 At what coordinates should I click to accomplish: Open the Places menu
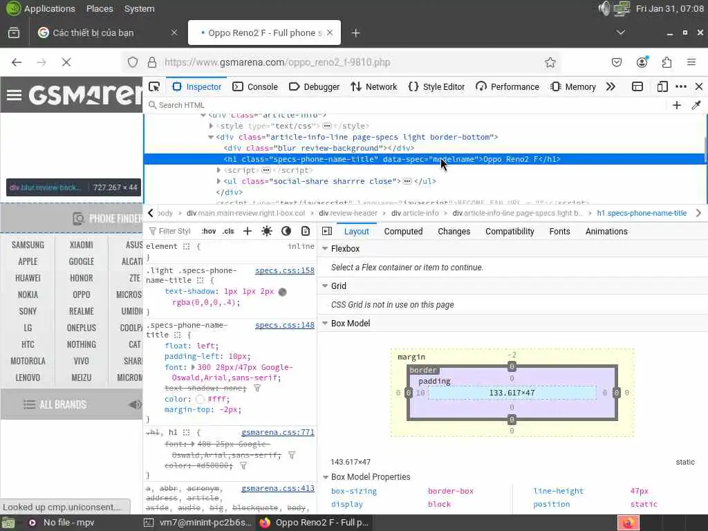coord(100,8)
